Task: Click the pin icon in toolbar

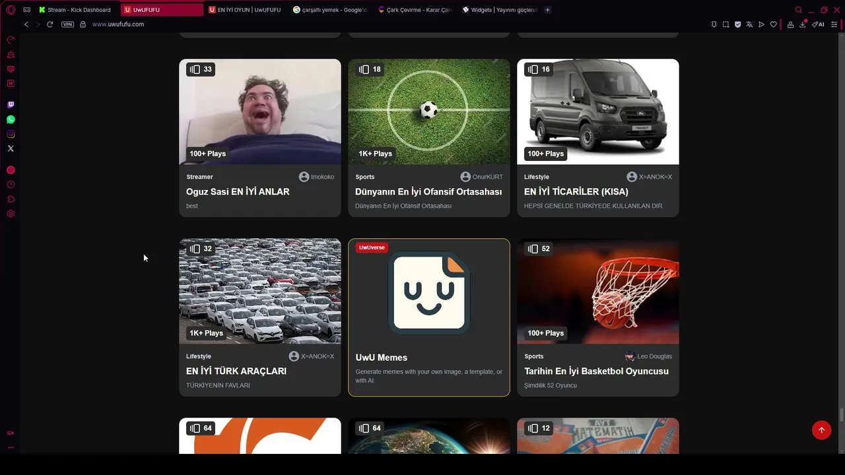Action: pos(714,24)
